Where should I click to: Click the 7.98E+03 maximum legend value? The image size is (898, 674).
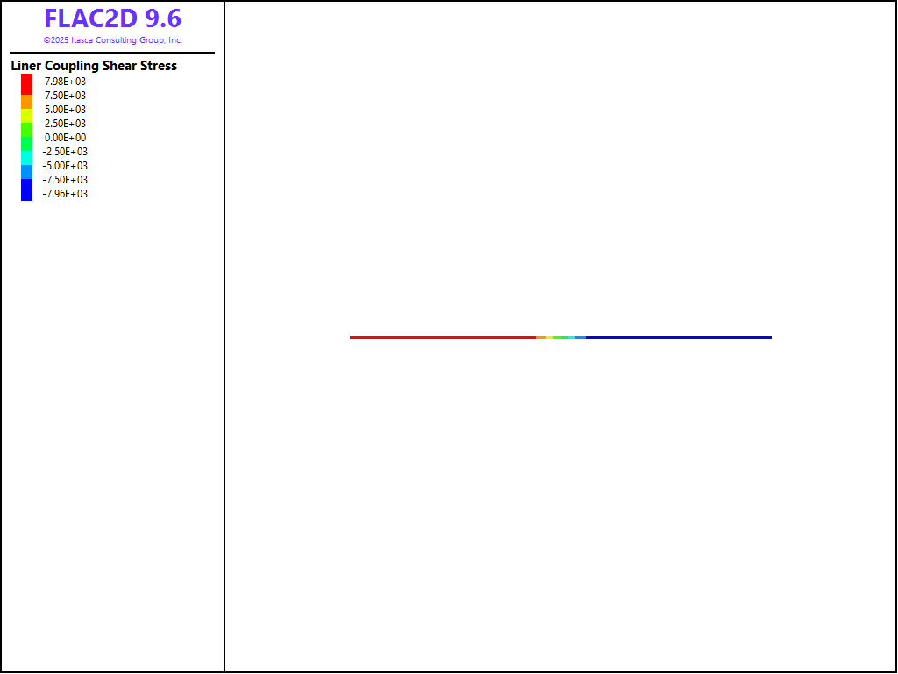coord(65,82)
